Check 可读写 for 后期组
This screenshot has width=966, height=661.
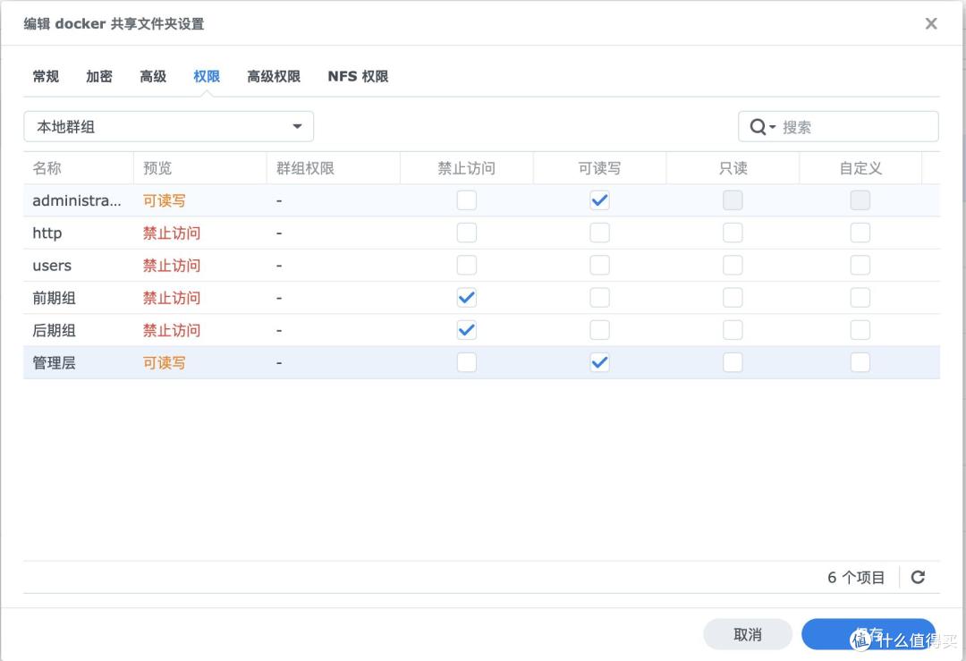point(599,330)
